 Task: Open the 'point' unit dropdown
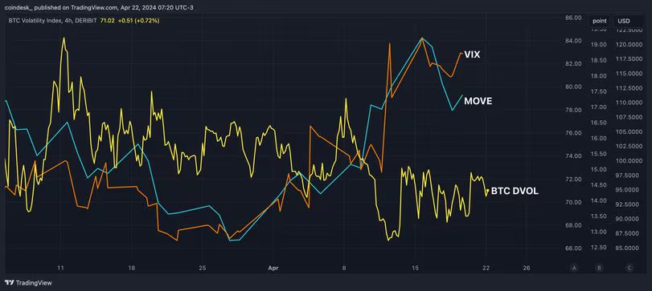click(x=600, y=21)
